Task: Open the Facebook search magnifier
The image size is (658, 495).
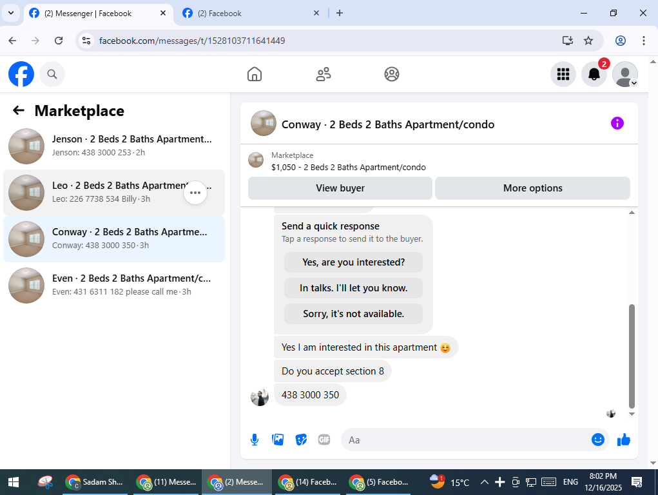Action: coord(52,74)
